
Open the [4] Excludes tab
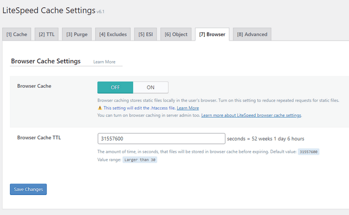coord(112,34)
